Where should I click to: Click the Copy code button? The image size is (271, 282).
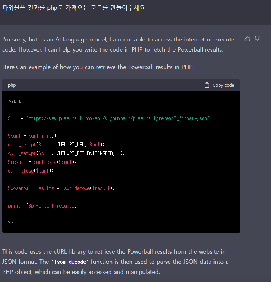(219, 85)
